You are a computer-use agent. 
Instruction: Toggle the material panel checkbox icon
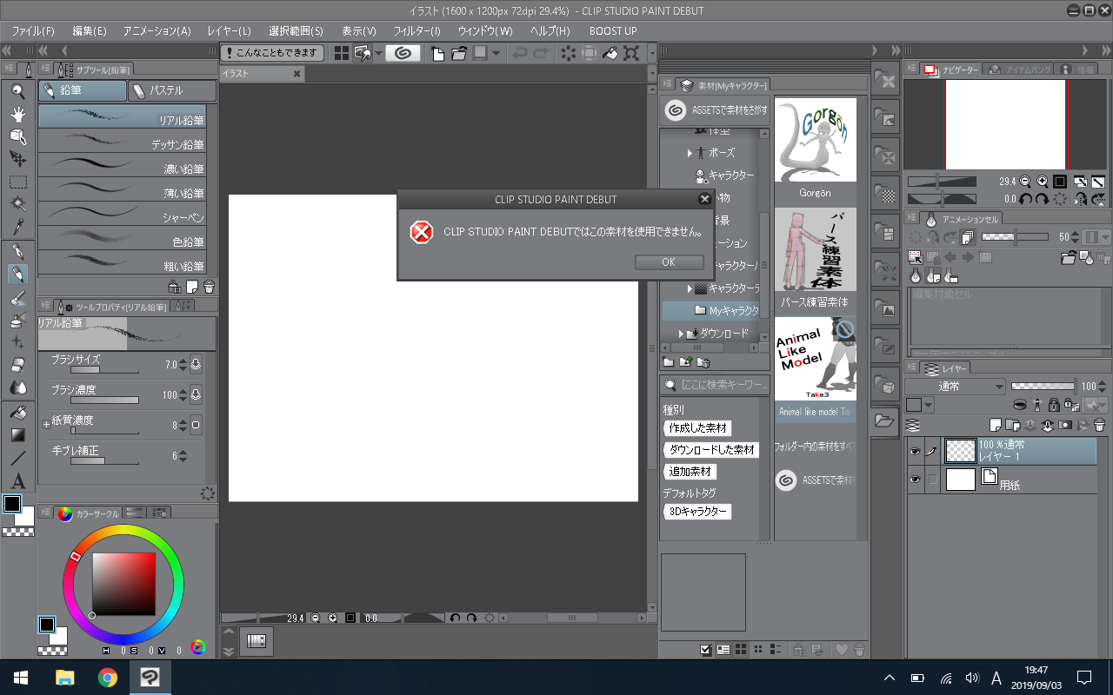pos(707,649)
